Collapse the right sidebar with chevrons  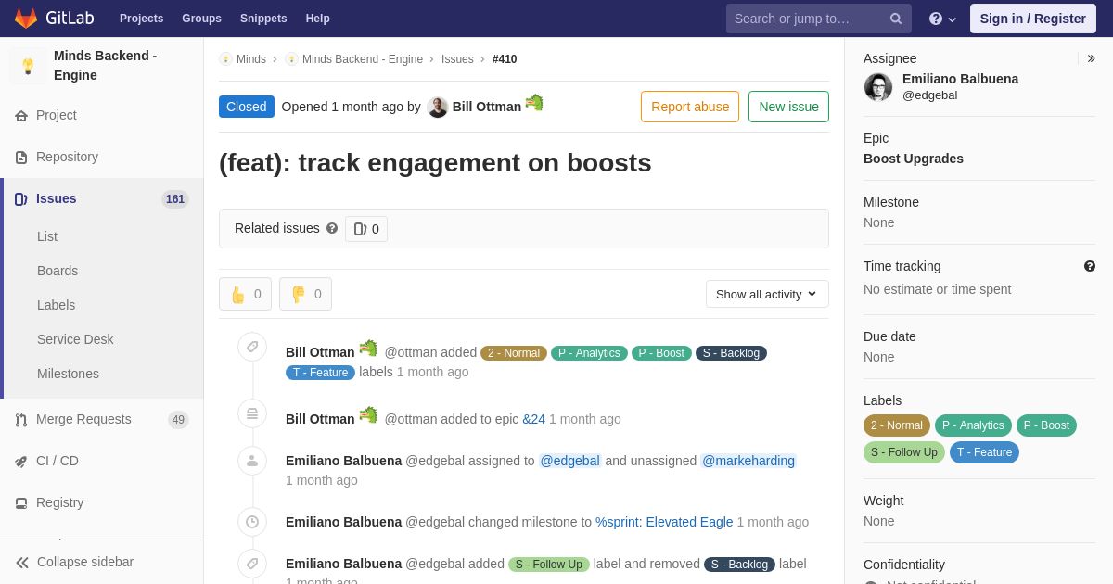coord(1091,58)
